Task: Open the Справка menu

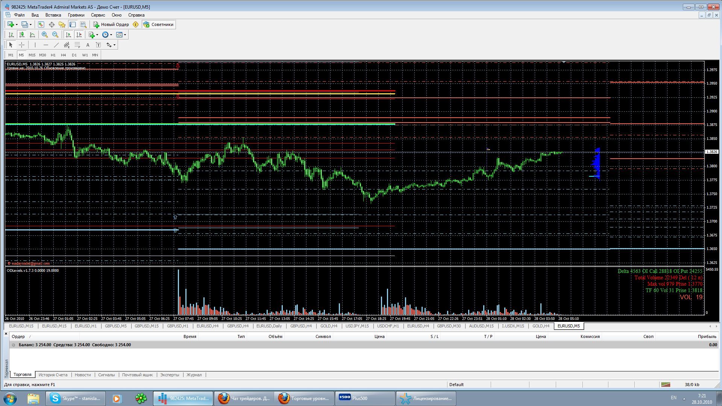Action: tap(136, 15)
